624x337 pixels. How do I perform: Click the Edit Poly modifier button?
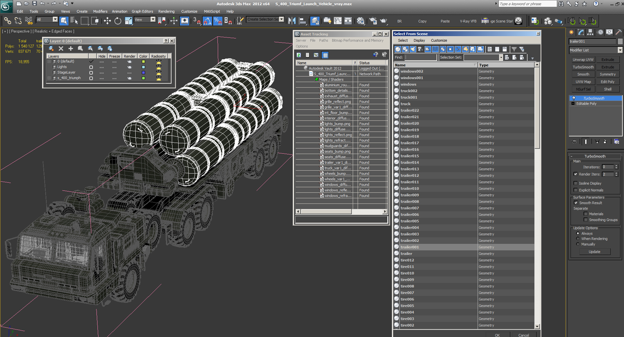(608, 82)
